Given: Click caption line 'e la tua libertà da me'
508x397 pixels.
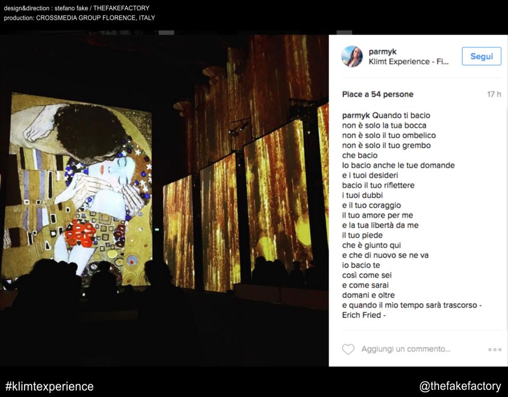Looking at the screenshot, I should [x=380, y=225].
